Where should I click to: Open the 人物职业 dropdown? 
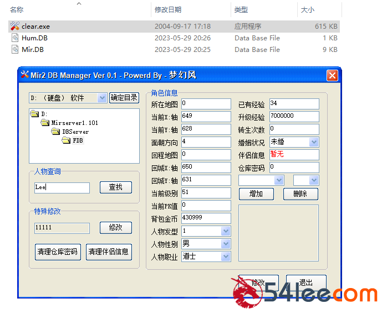point(226,257)
